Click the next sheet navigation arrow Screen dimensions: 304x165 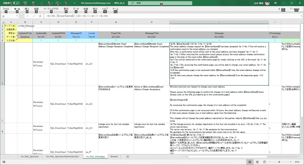click(10, 157)
